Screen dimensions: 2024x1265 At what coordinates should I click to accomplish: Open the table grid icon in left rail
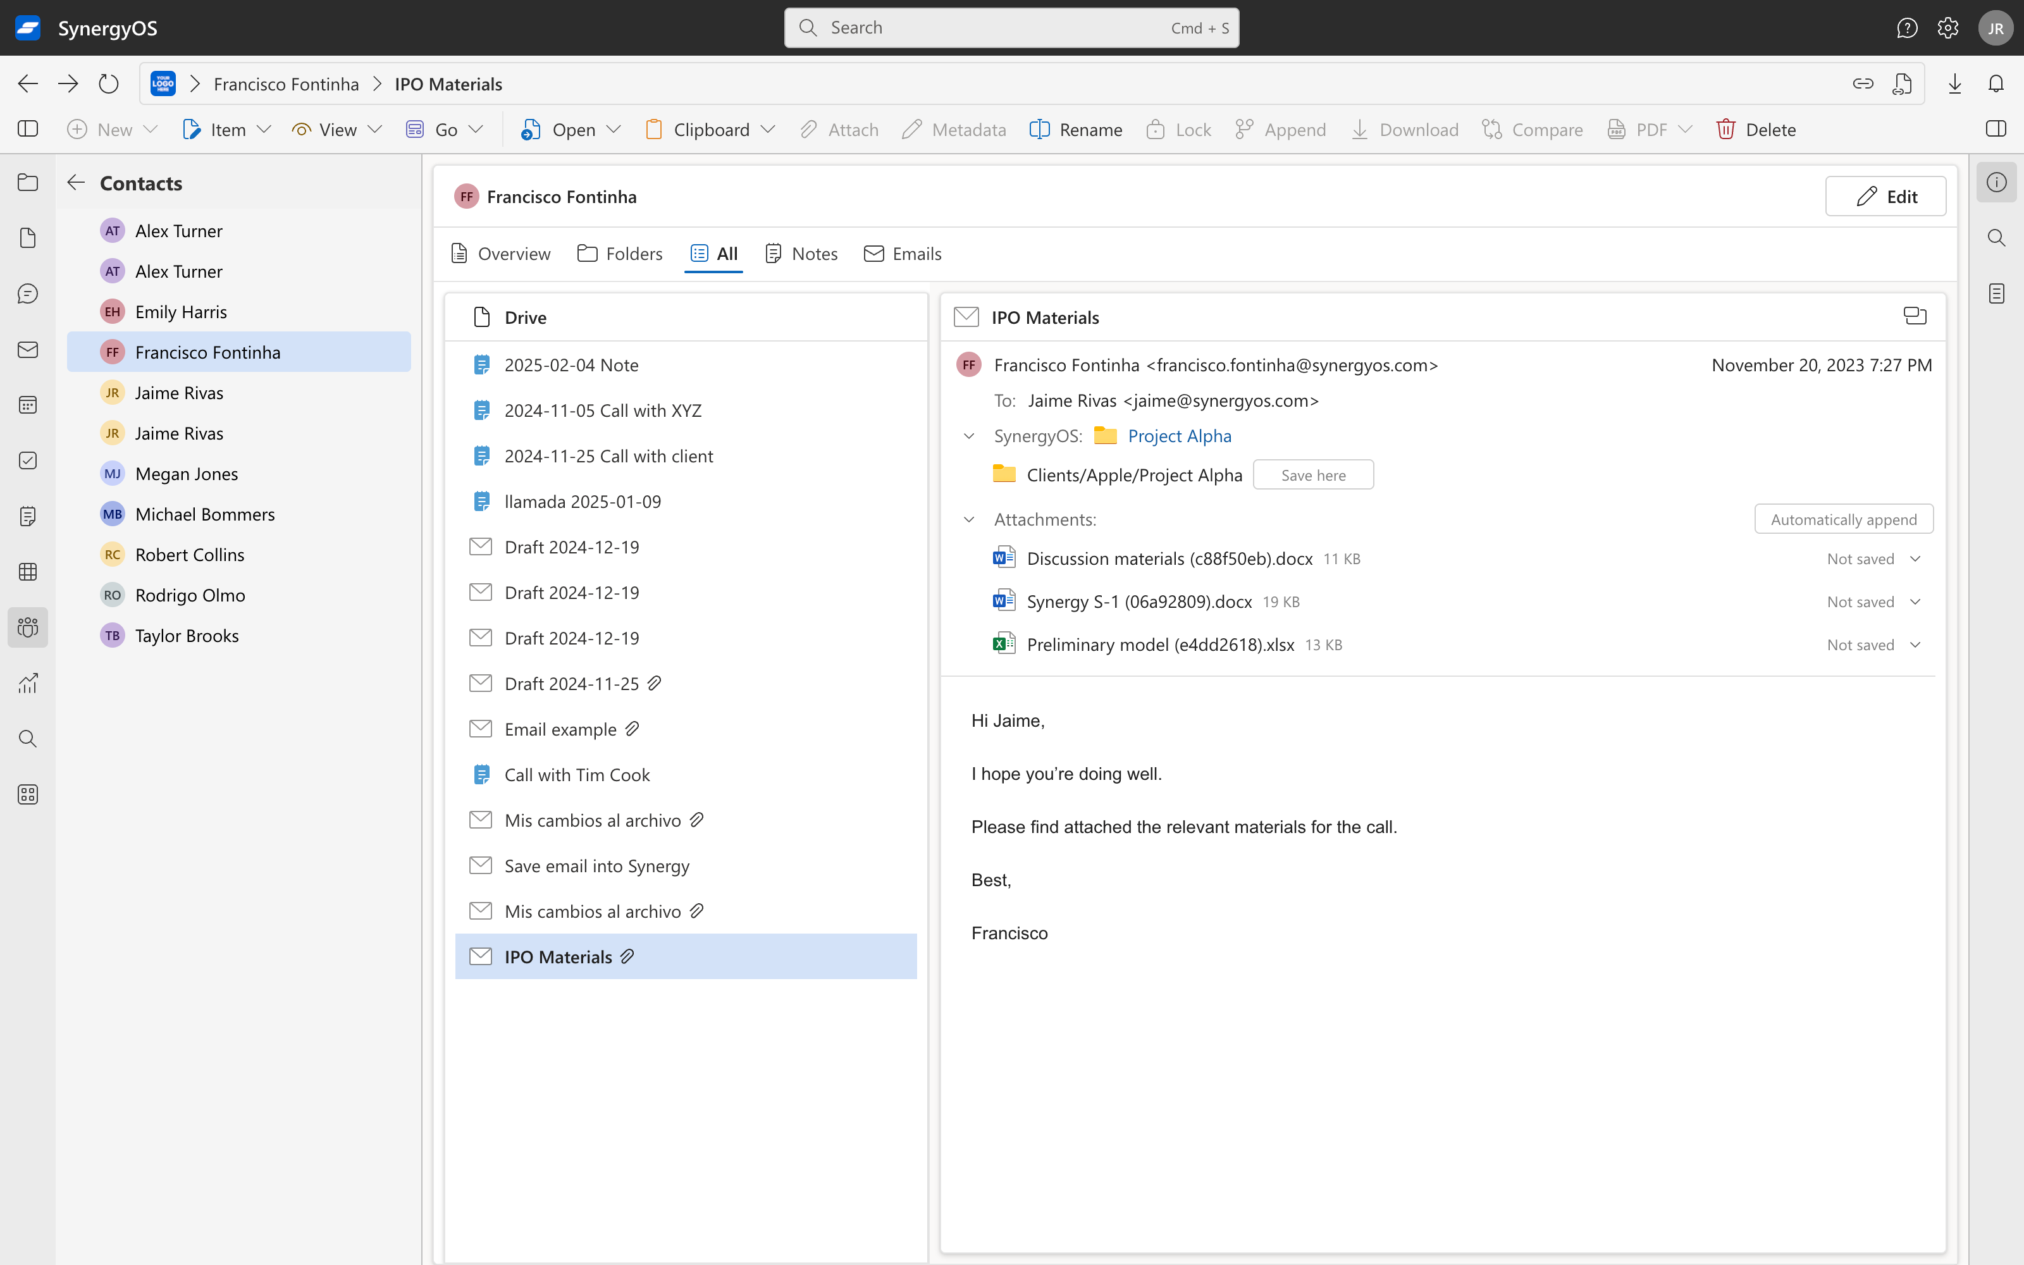28,572
